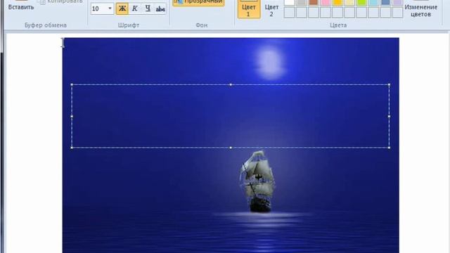Click the Цвета group label
The height and width of the screenshot is (253, 450).
click(x=337, y=25)
